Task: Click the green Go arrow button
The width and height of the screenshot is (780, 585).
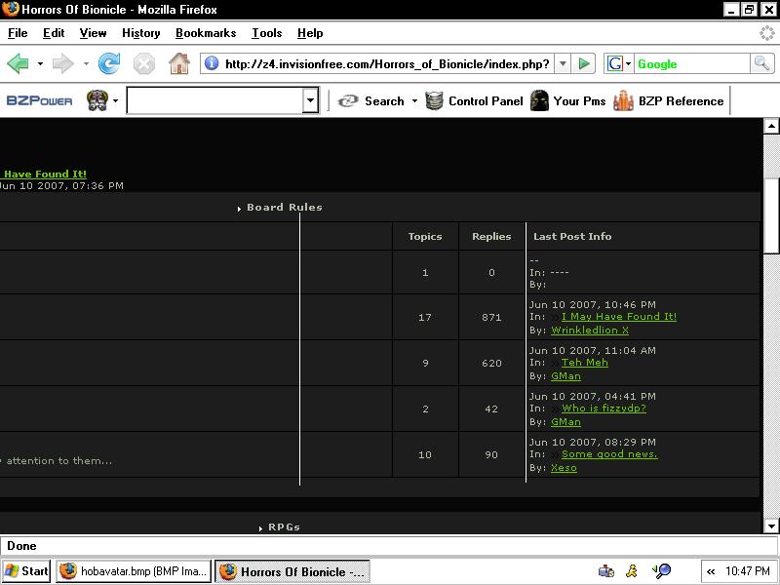Action: [x=583, y=63]
